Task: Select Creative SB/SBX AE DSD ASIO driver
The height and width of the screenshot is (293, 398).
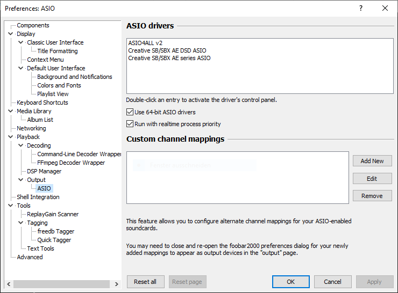Action: pyautogui.click(x=167, y=50)
